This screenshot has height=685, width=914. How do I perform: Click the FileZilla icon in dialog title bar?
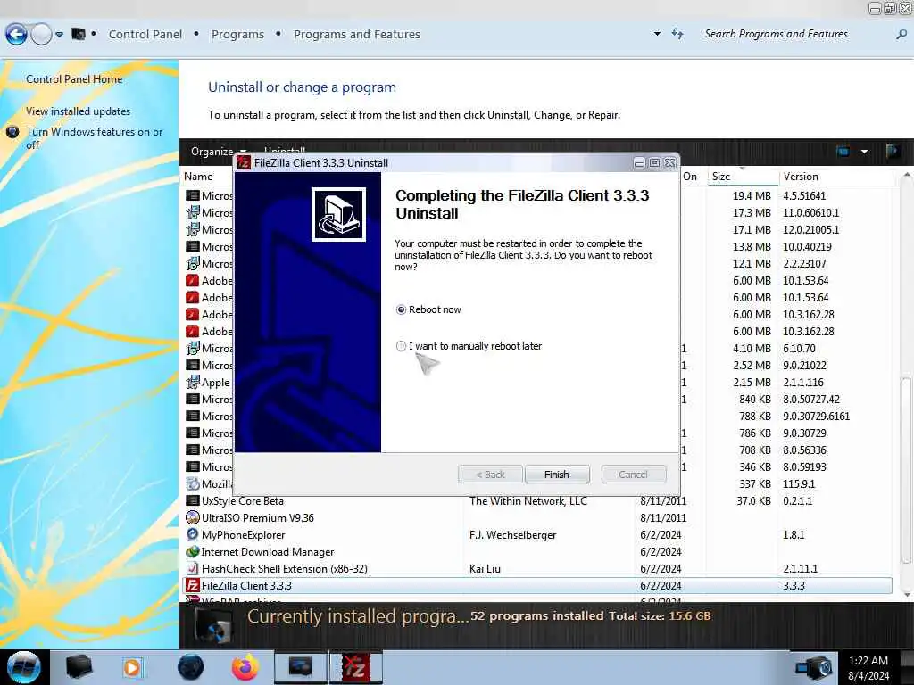click(x=244, y=163)
